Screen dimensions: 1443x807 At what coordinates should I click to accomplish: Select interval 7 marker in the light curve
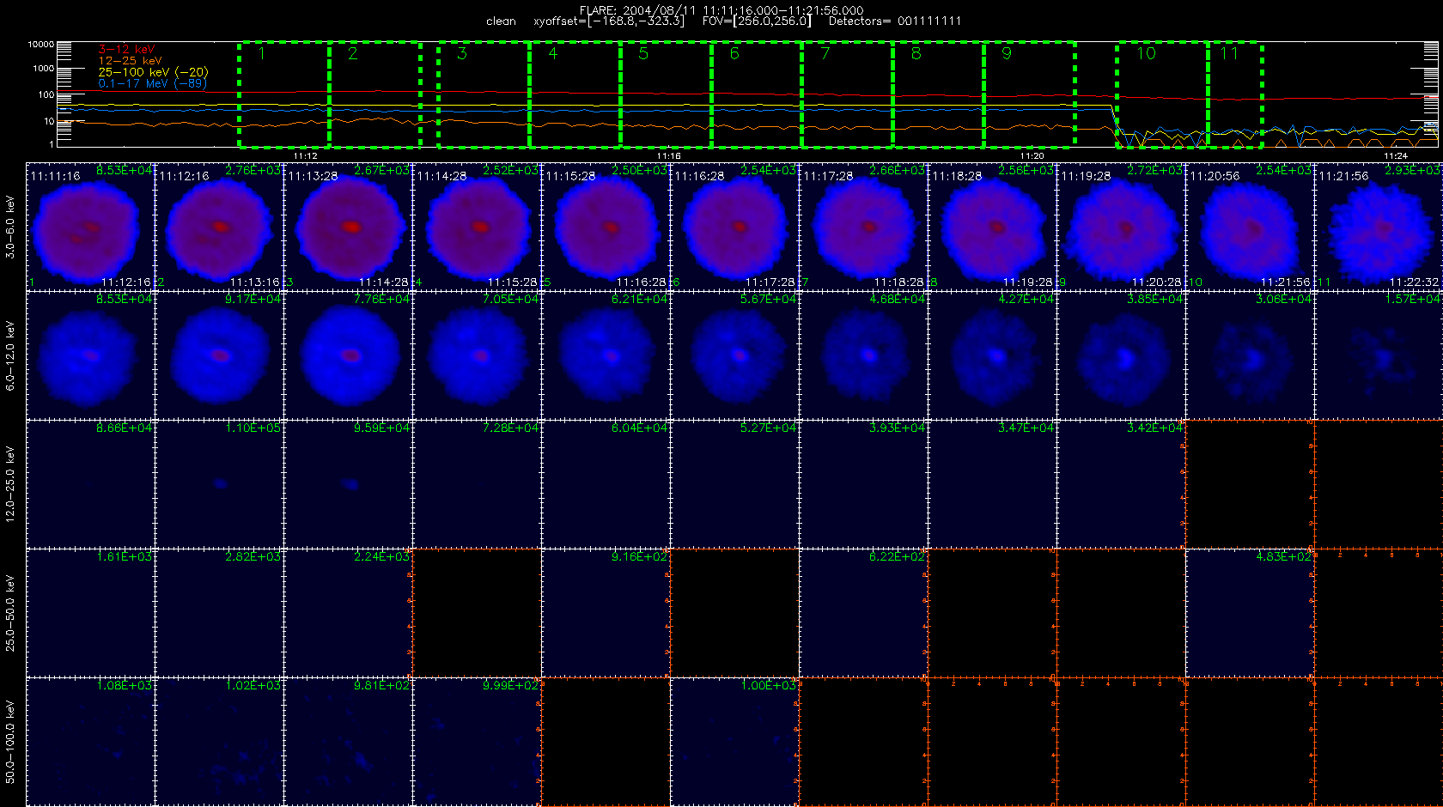pos(825,53)
